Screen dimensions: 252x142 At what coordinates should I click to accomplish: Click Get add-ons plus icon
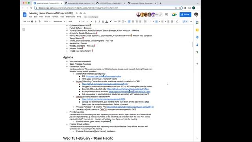[197, 64]
